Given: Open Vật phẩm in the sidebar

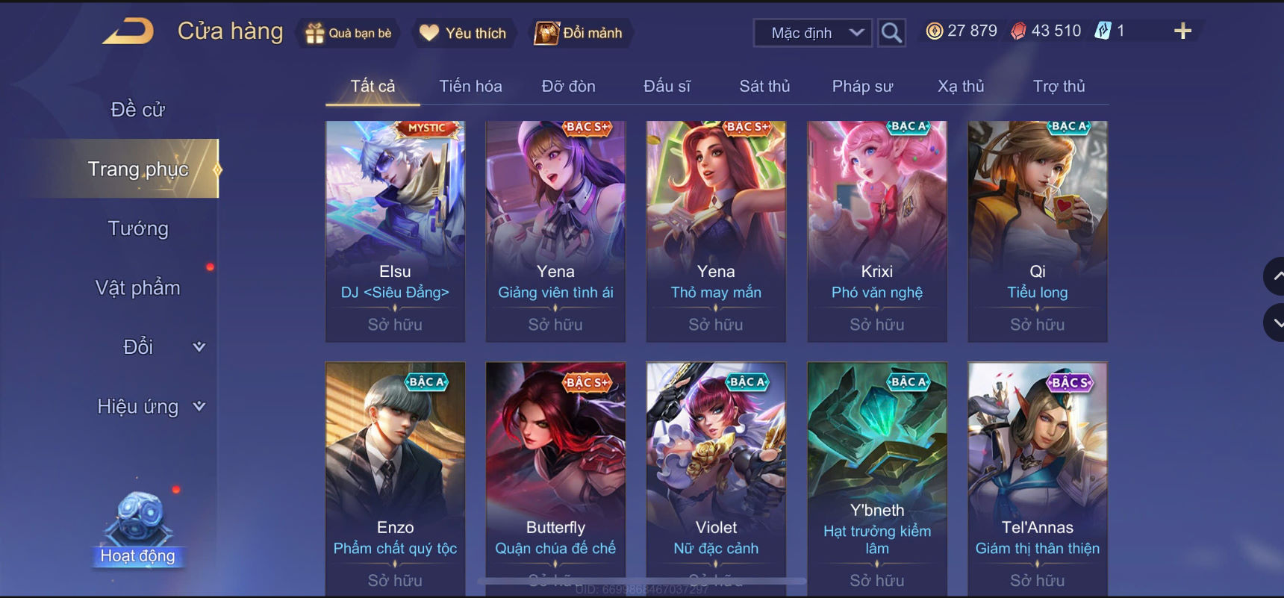Looking at the screenshot, I should [x=138, y=287].
